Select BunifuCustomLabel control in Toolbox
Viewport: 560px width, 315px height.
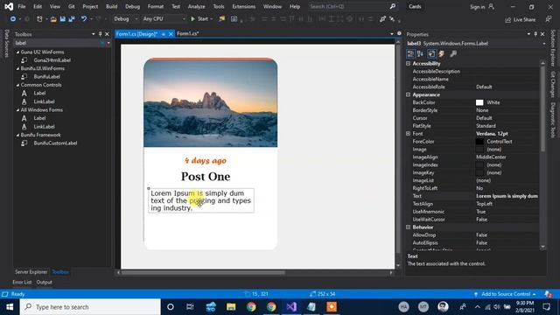pyautogui.click(x=55, y=143)
